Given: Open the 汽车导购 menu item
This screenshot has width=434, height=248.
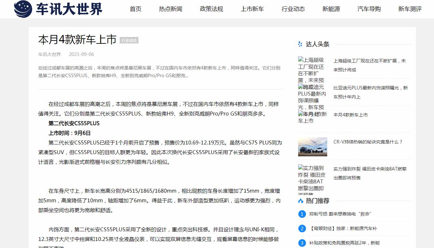Looking at the screenshot, I should tap(369, 9).
